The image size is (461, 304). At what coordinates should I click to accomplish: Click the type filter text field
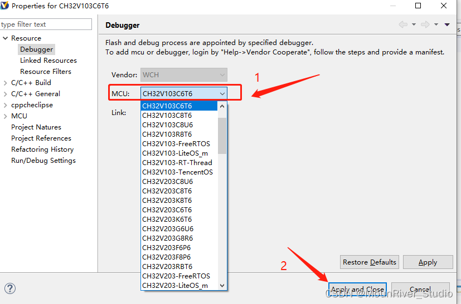pos(46,24)
